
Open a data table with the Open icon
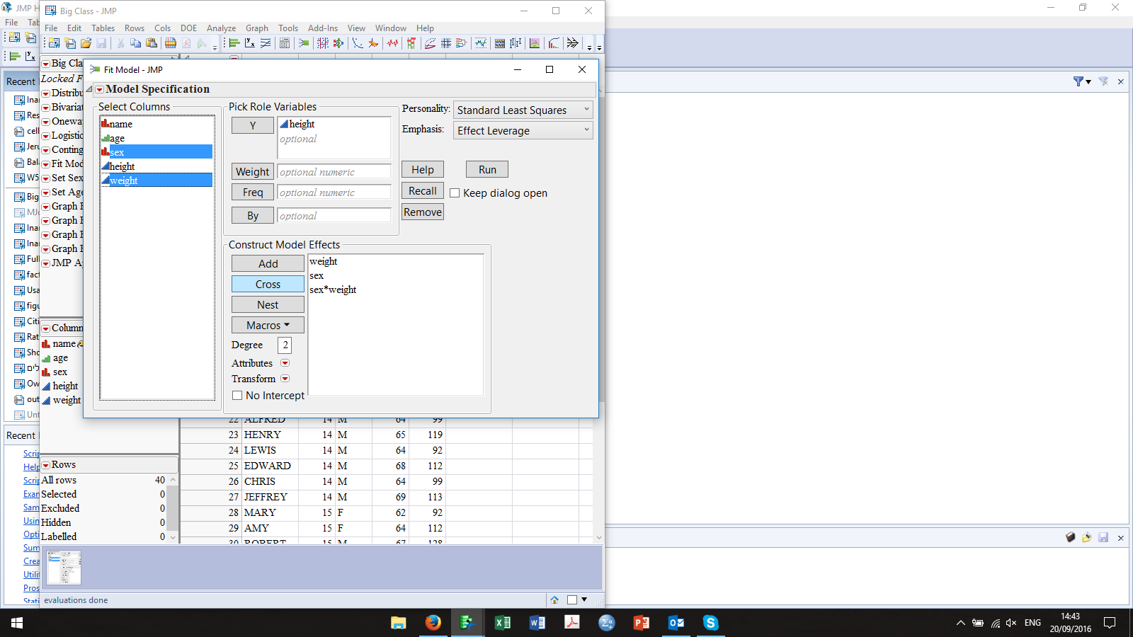pyautogui.click(x=86, y=43)
